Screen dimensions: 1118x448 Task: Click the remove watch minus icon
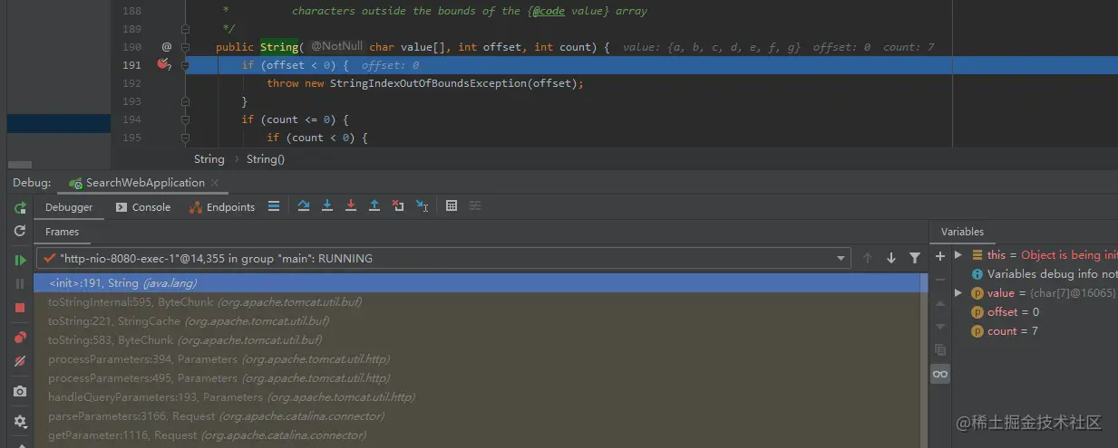pos(940,280)
